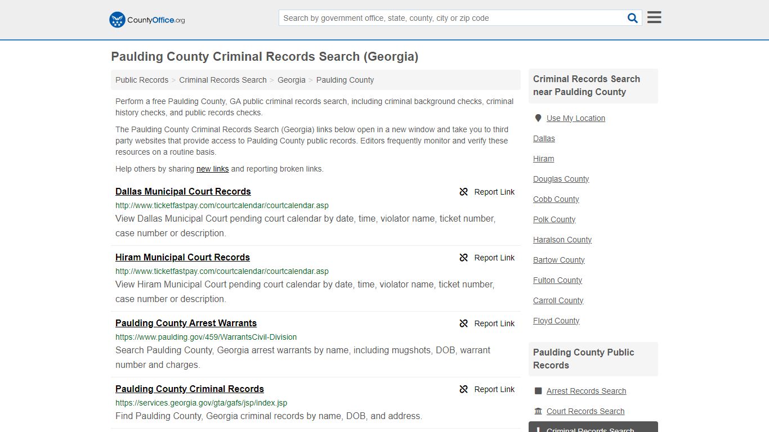Click the Arrest Records Search icon
This screenshot has height=432, width=769.
[x=538, y=391]
